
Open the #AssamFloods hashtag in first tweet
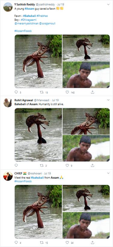(23, 31)
